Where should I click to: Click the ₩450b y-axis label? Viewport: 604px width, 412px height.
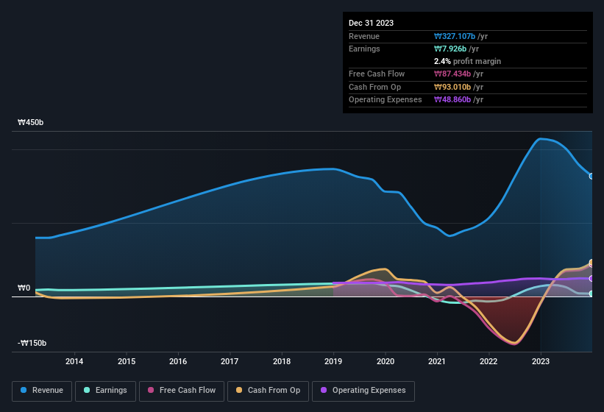coord(31,123)
